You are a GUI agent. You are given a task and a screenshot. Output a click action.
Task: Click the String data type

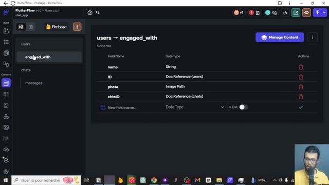(171, 67)
